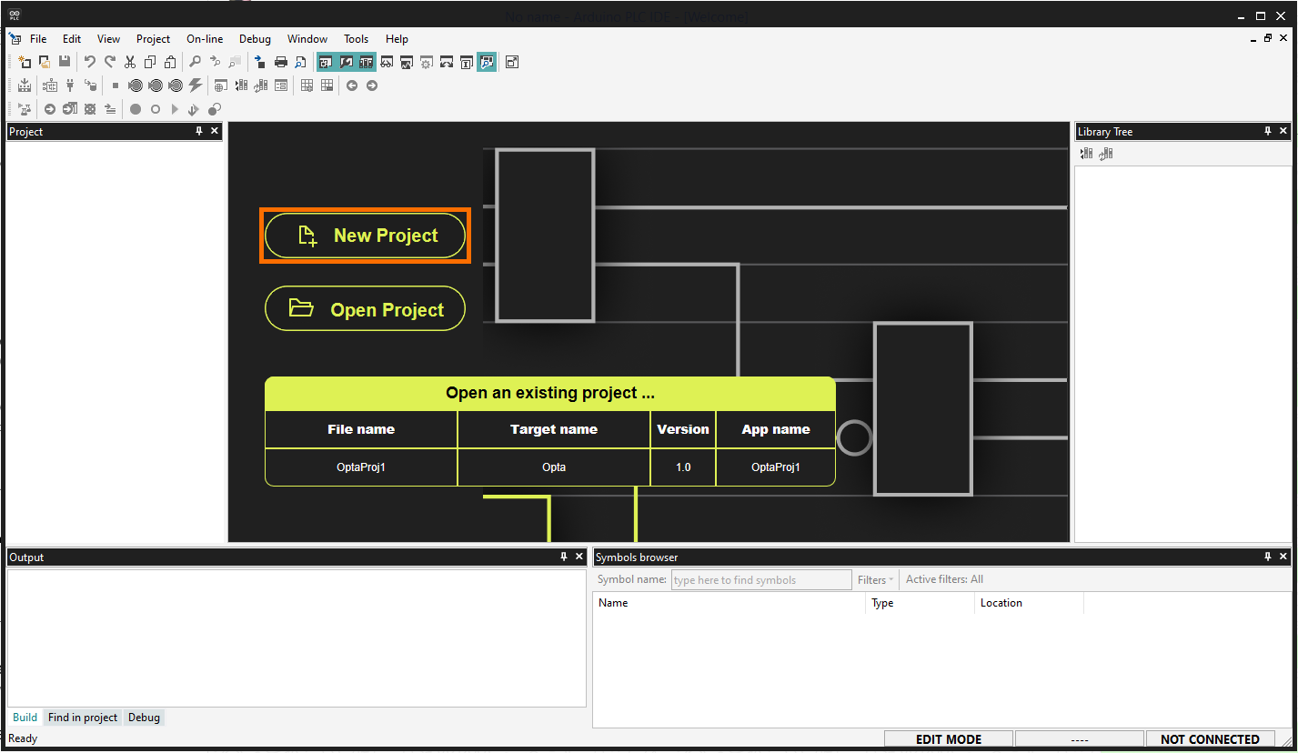
Task: Open the Tools menu
Action: [x=356, y=39]
